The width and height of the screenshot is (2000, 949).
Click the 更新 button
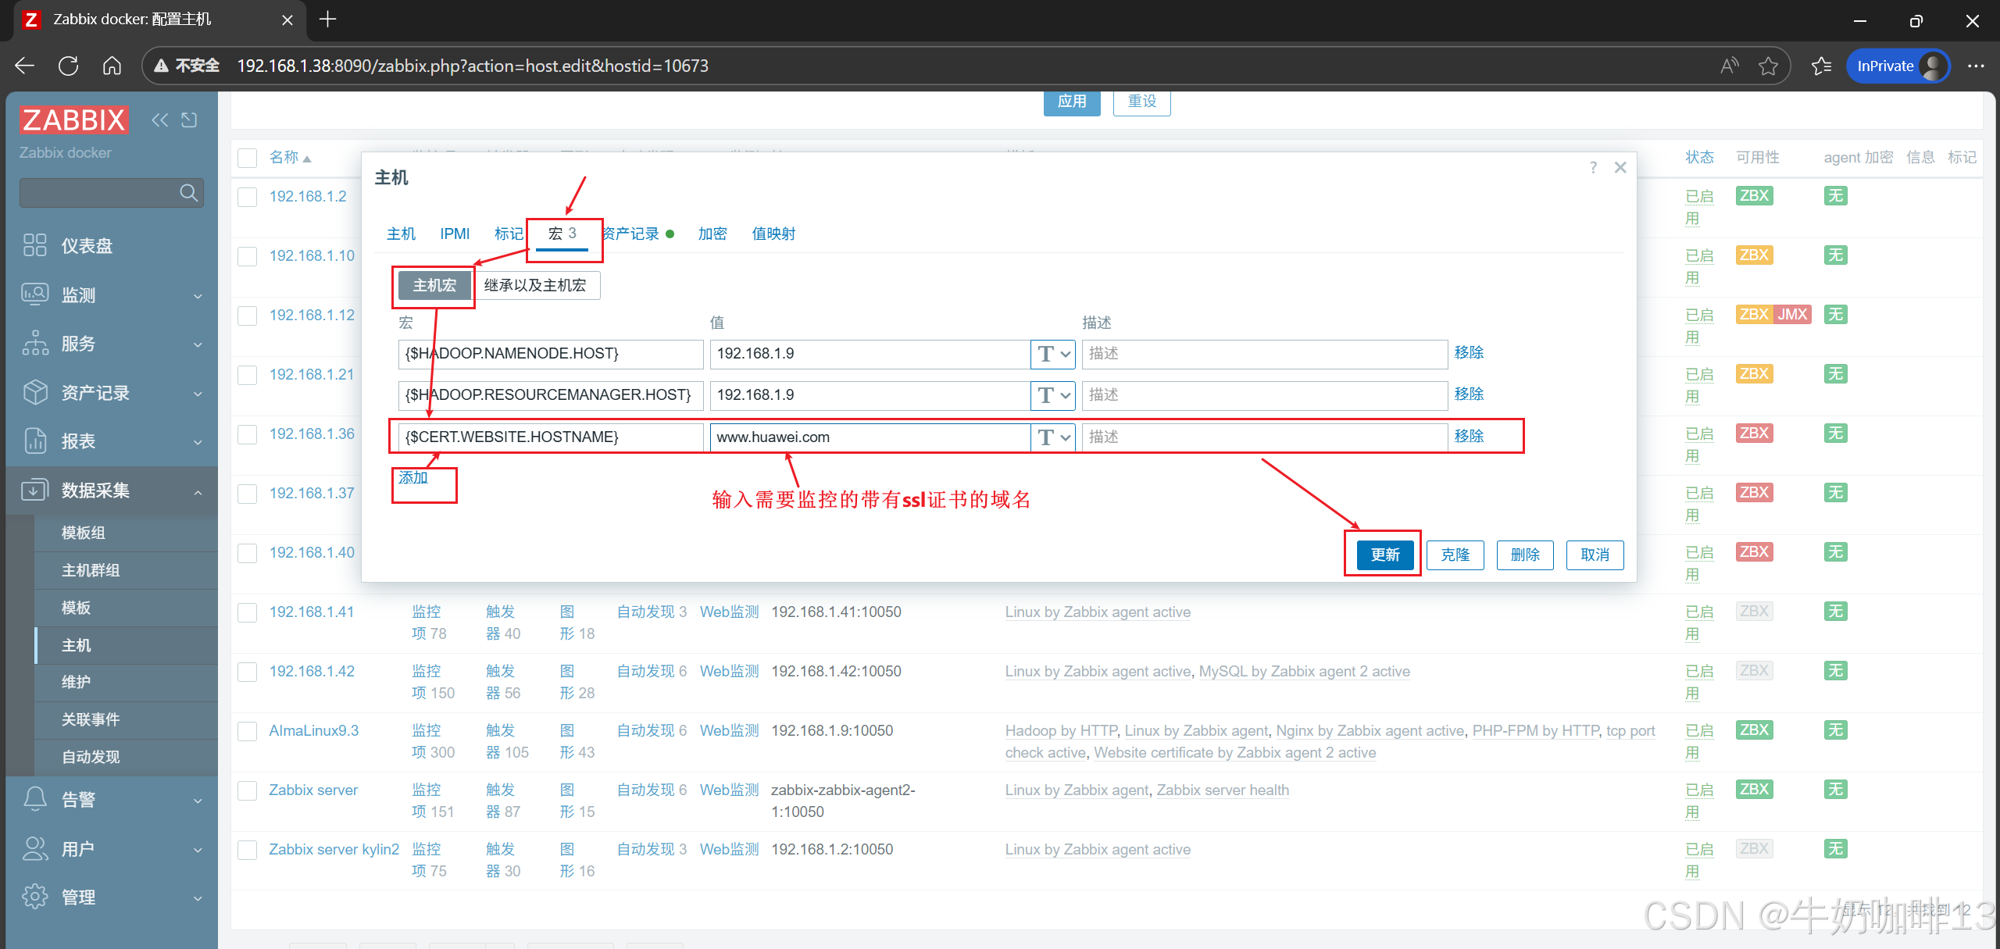point(1384,555)
